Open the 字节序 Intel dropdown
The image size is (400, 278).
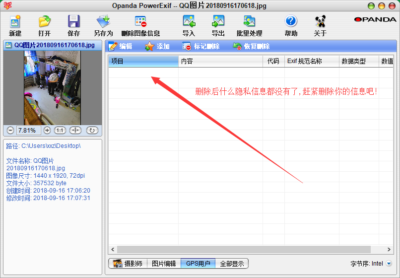(389, 264)
